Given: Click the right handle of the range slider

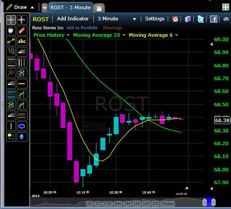Looking at the screenshot, I should point(213,202).
